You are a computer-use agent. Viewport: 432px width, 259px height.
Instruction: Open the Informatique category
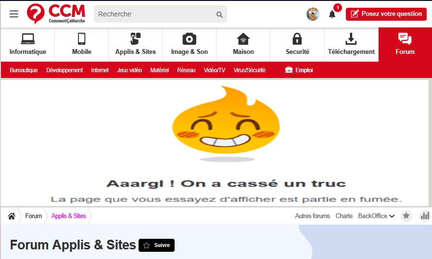[28, 44]
